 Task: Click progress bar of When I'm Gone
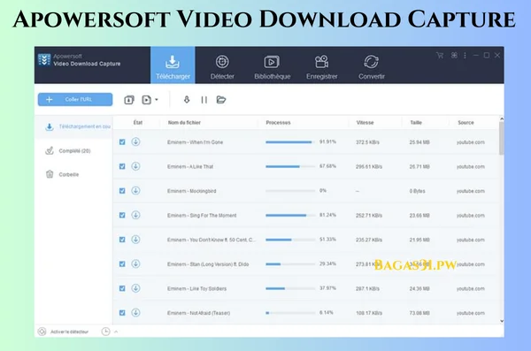290,142
